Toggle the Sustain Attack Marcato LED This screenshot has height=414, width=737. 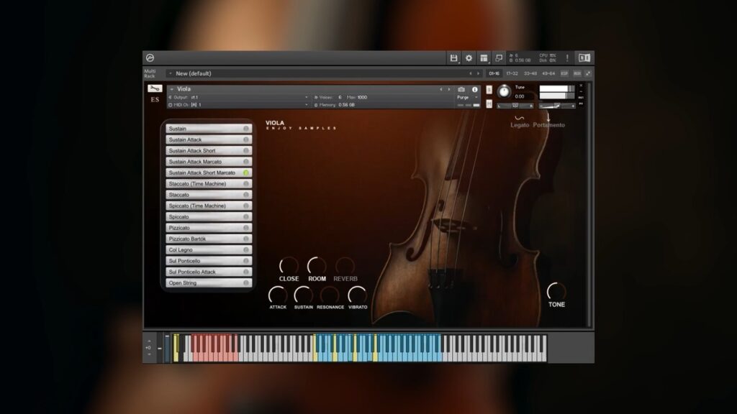[x=246, y=162]
